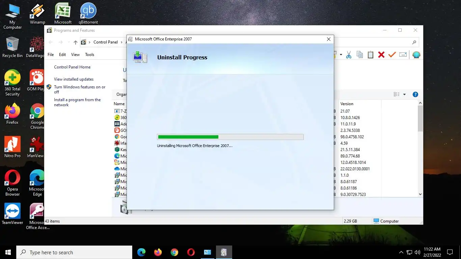Open the Firefox desktop shortcut

click(12, 114)
